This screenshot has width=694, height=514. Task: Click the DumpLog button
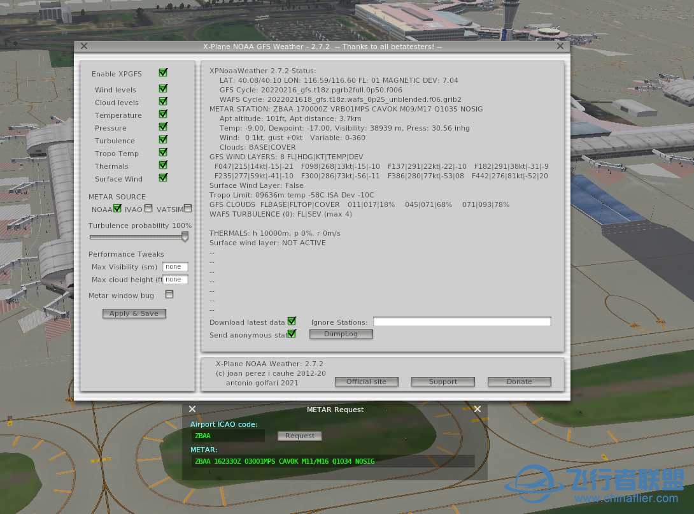click(341, 334)
